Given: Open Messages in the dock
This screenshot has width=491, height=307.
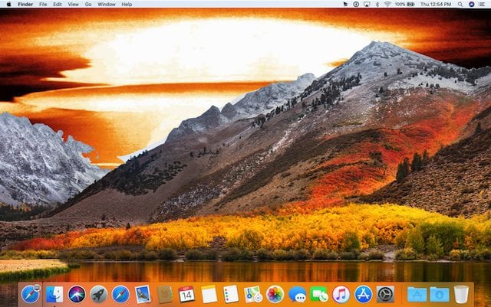Looking at the screenshot, I should [297, 294].
